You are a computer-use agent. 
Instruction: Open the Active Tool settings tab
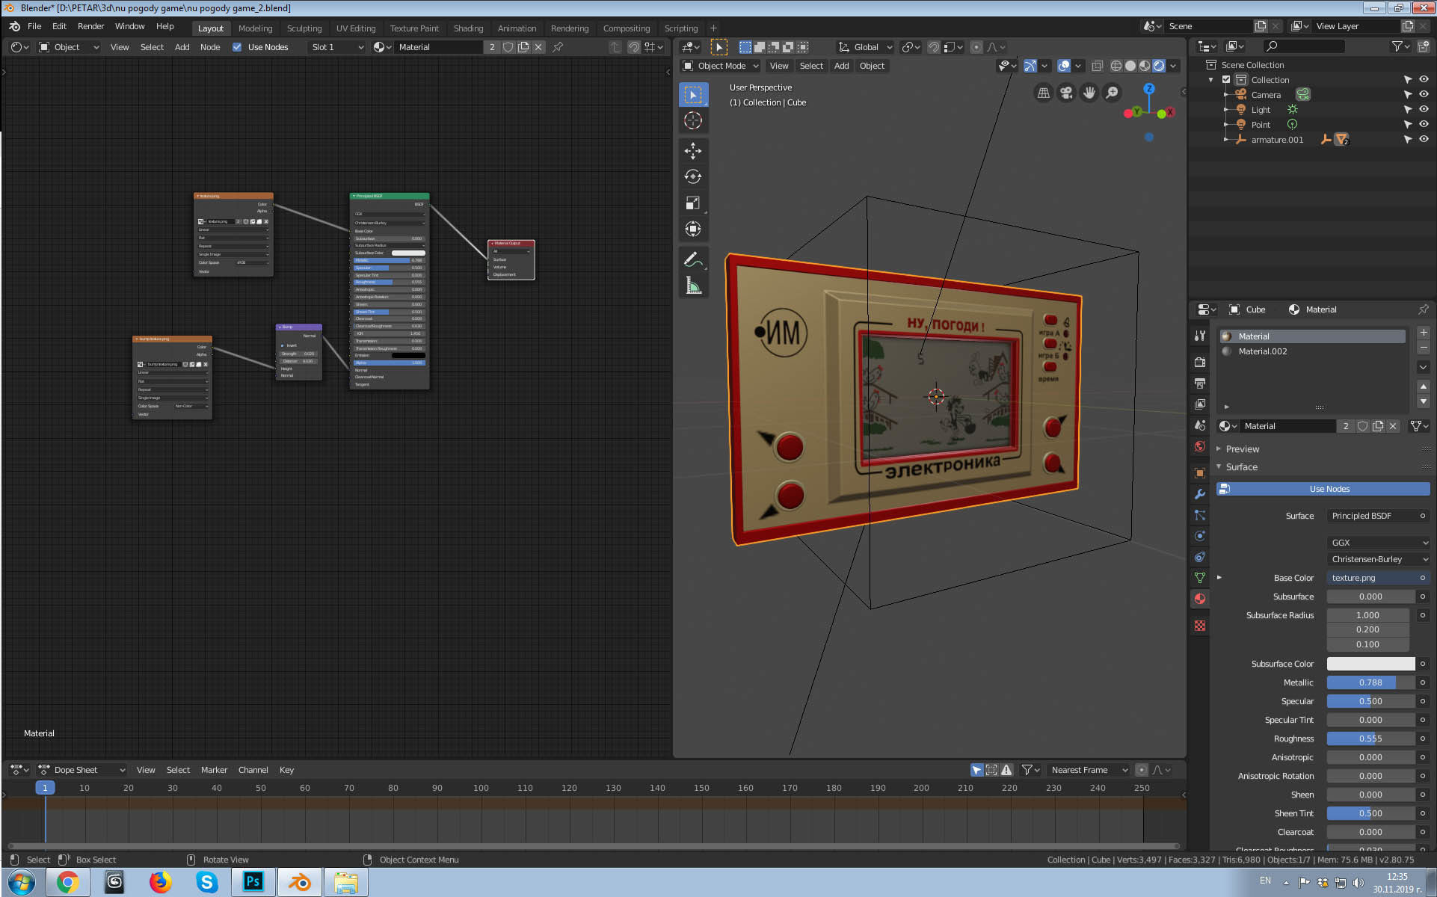[1200, 336]
